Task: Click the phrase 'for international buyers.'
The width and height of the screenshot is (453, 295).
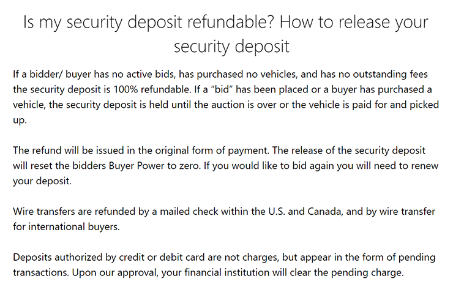Action: (66, 226)
